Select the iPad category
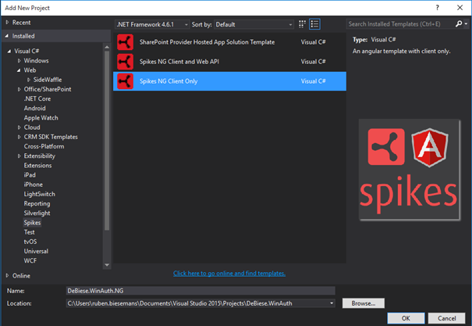This screenshot has height=326, width=472. click(x=30, y=175)
